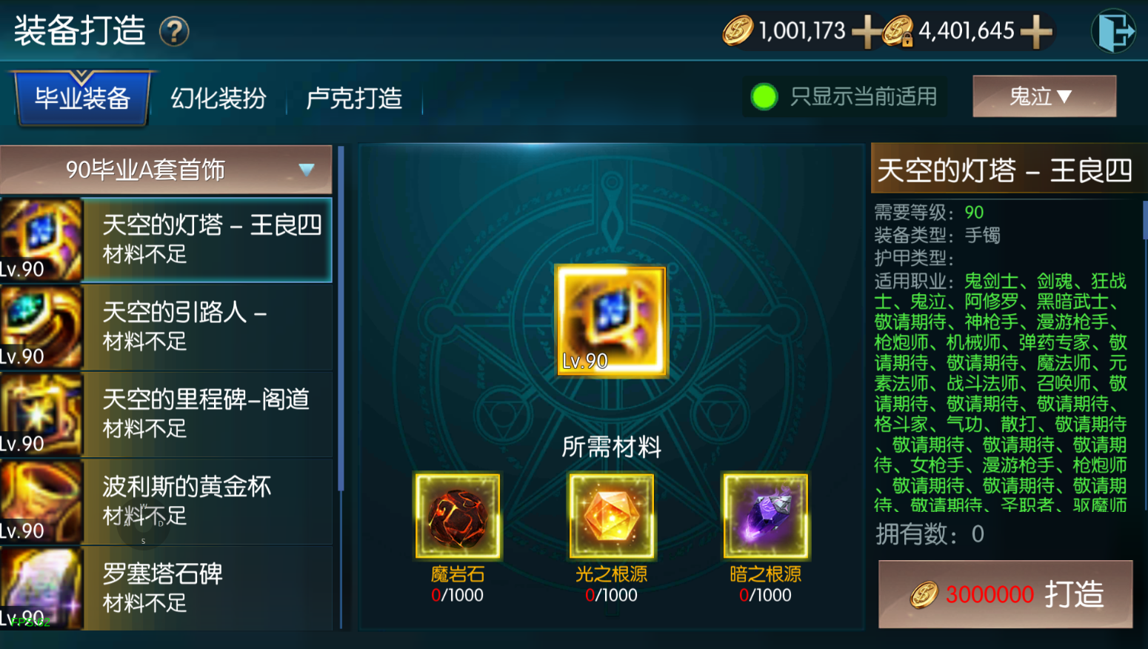Select the 魔岩石 material icon
1148x649 pixels.
pos(458,516)
